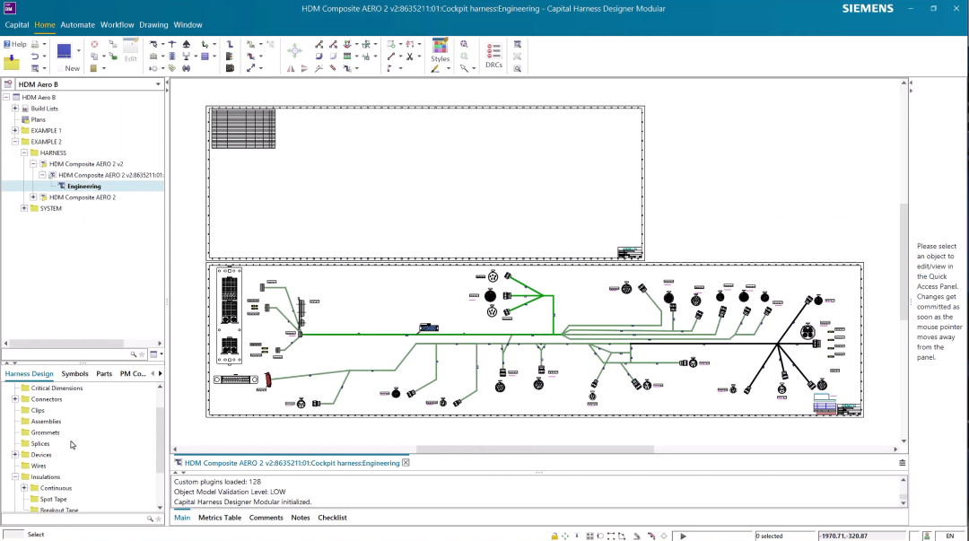
Task: Switch to Metrics Table output tab
Action: (x=220, y=518)
